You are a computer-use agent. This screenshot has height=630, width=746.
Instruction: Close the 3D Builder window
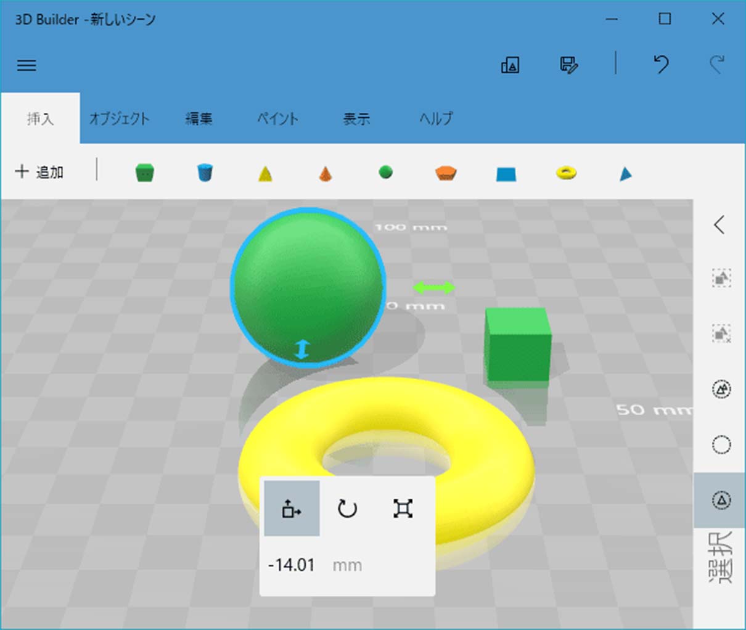[x=718, y=19]
